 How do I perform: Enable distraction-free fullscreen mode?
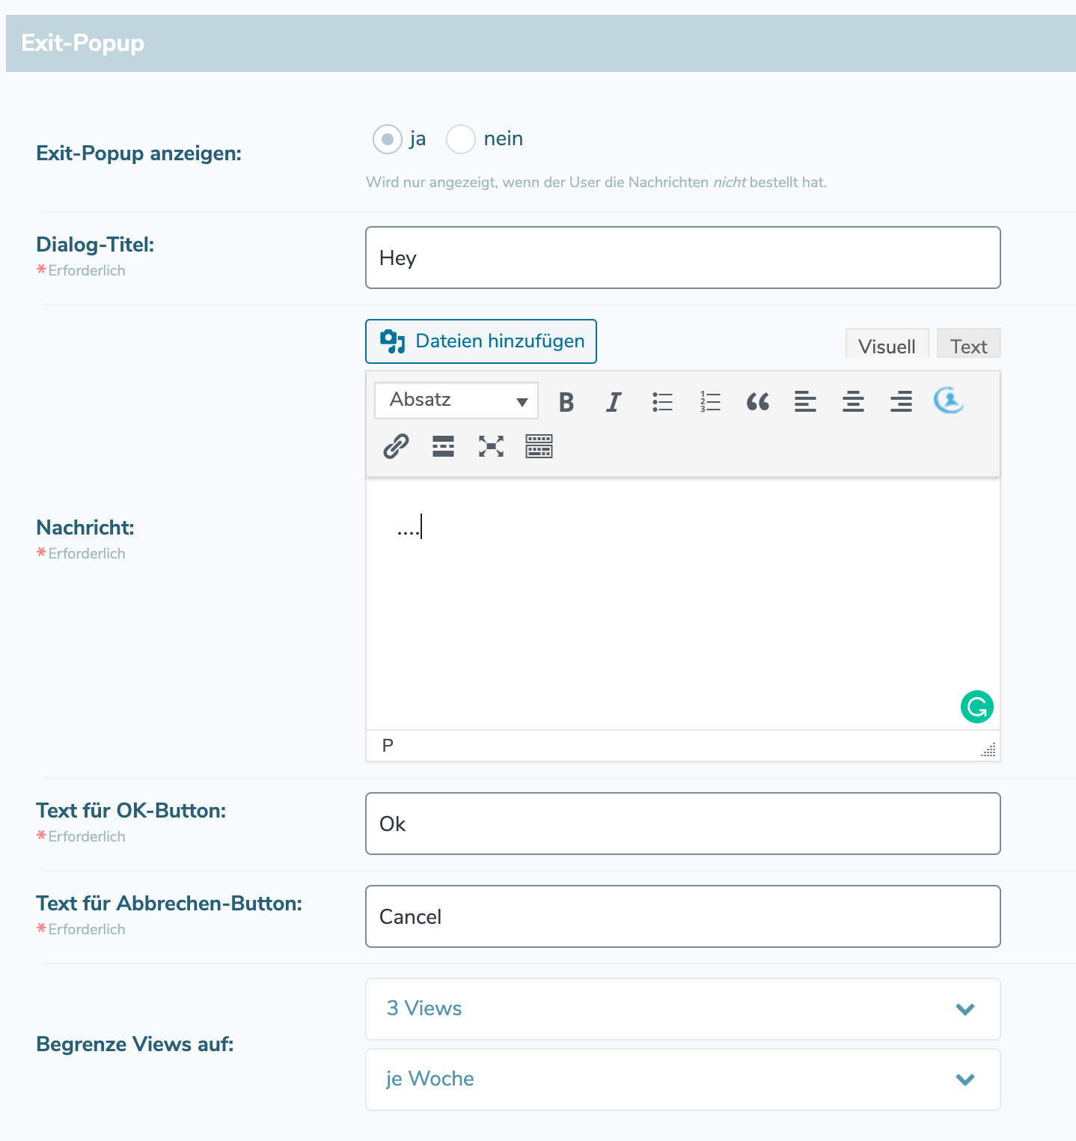pos(491,446)
